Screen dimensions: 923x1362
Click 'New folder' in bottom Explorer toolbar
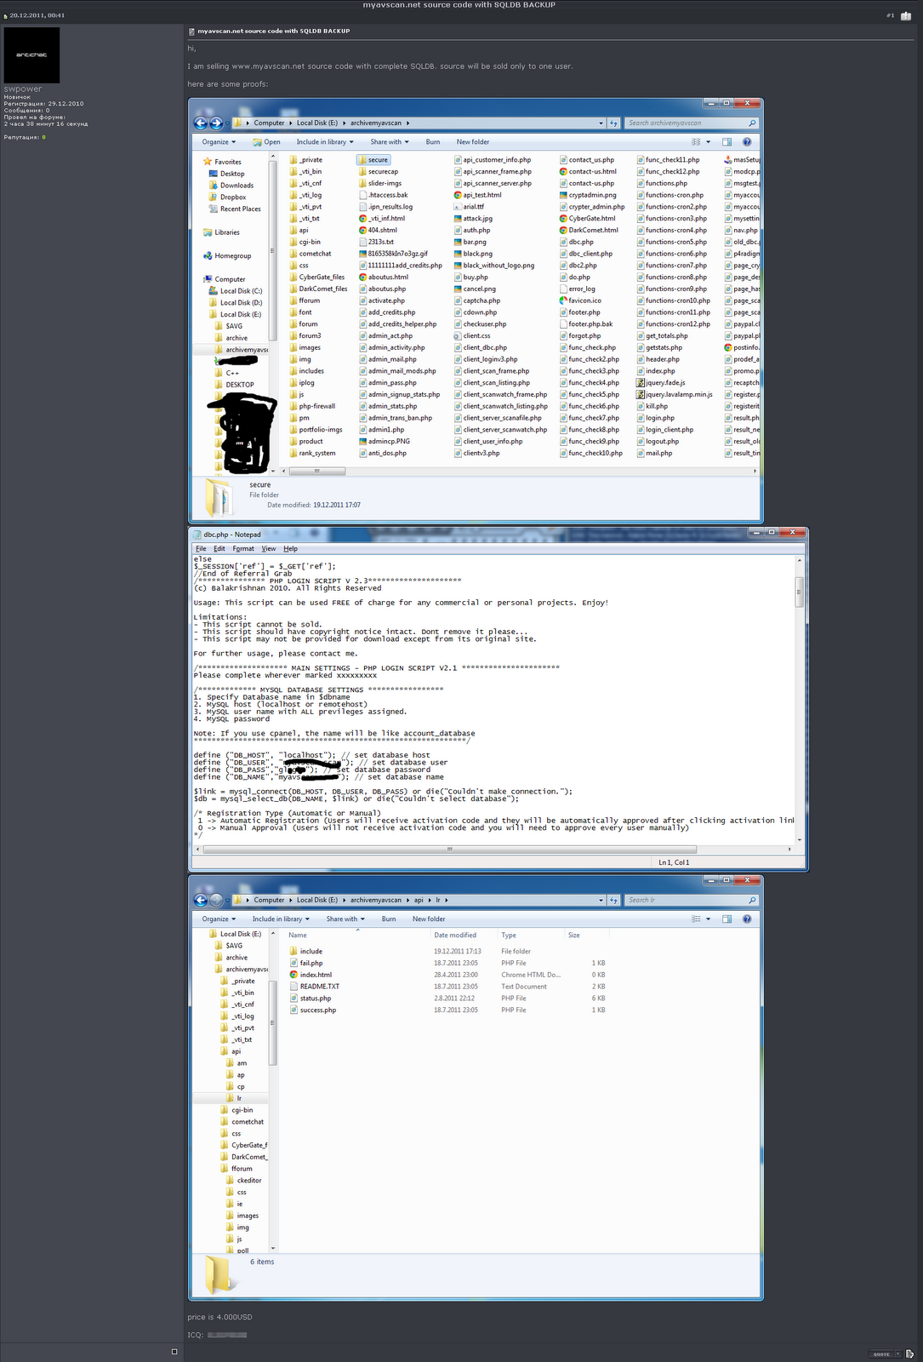(429, 919)
